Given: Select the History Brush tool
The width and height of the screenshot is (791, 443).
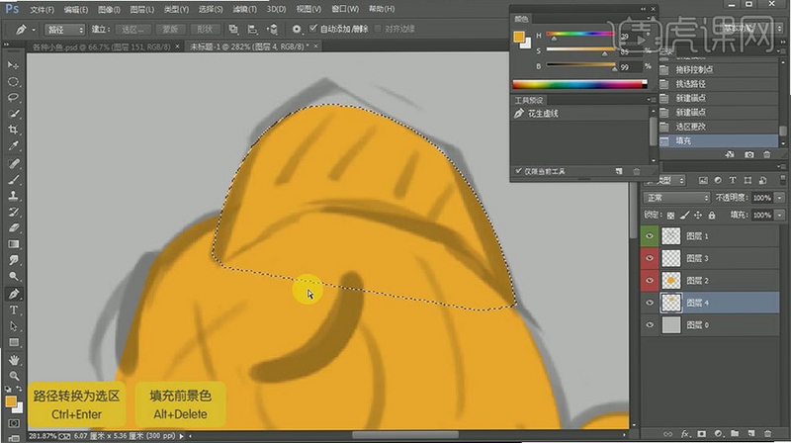Looking at the screenshot, I should (x=13, y=212).
